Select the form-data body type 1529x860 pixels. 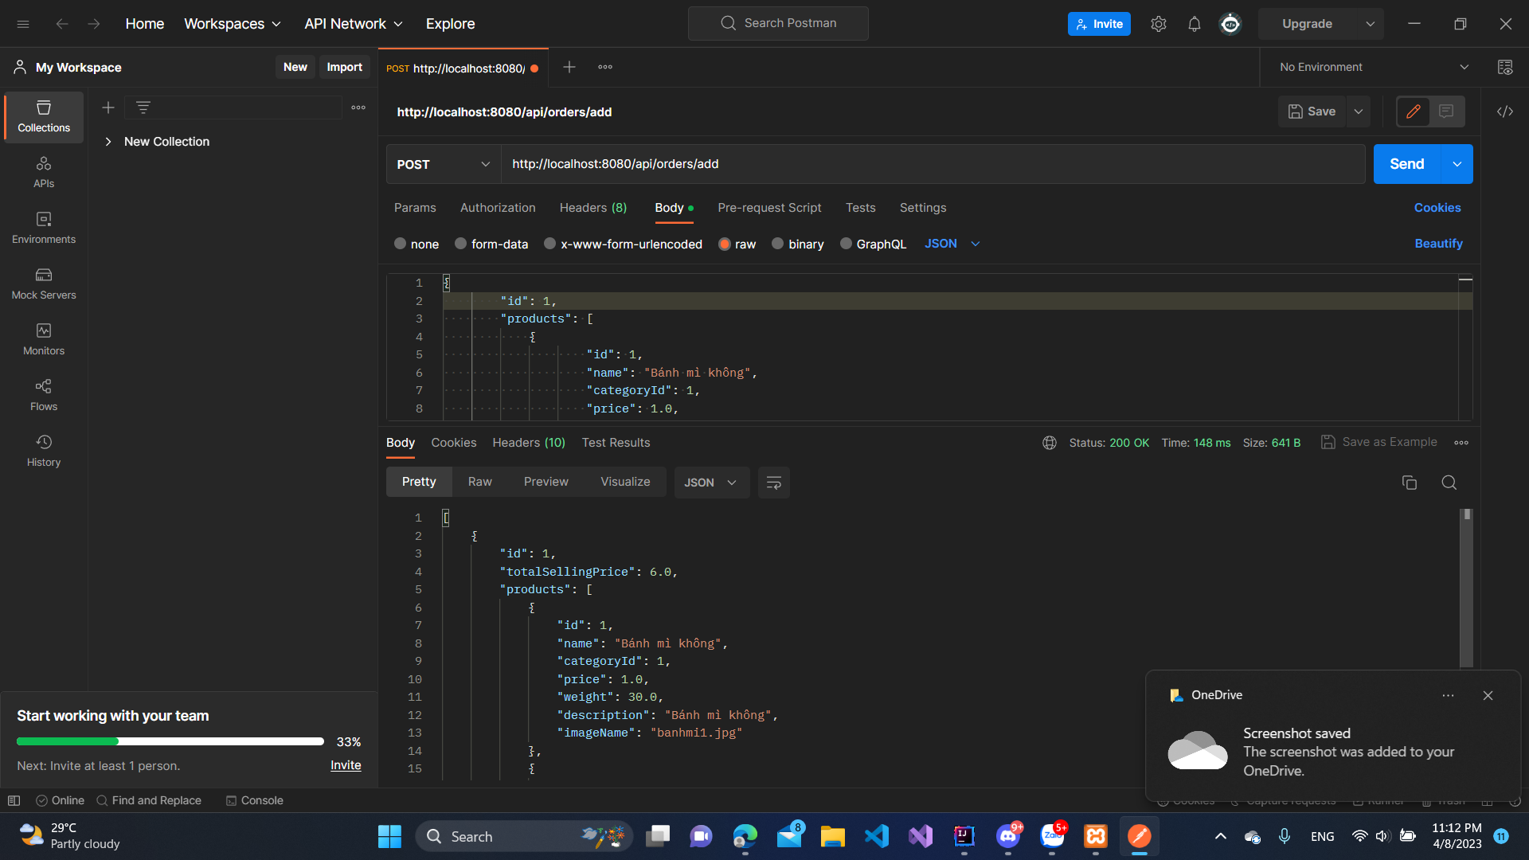491,244
